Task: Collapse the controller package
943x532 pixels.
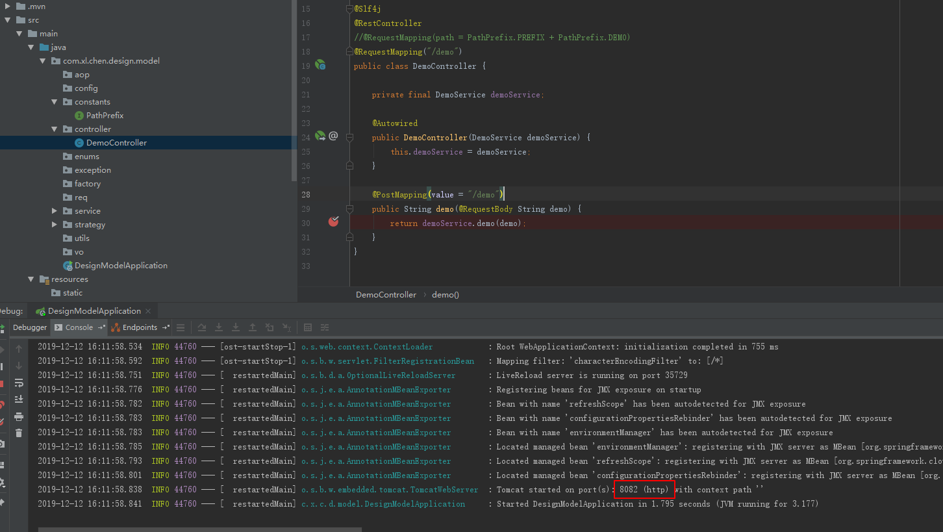Action: pyautogui.click(x=55, y=129)
